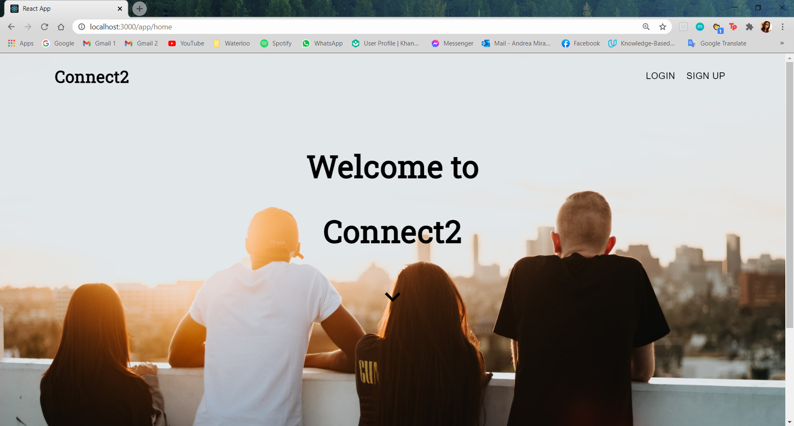Click the SIGN UP link
794x426 pixels.
click(706, 76)
